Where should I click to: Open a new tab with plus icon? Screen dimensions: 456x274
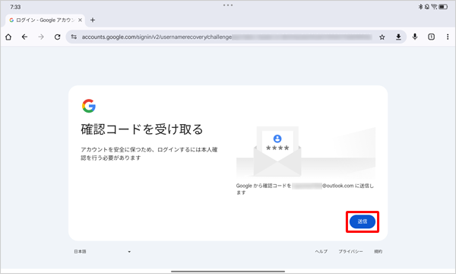[x=93, y=20]
